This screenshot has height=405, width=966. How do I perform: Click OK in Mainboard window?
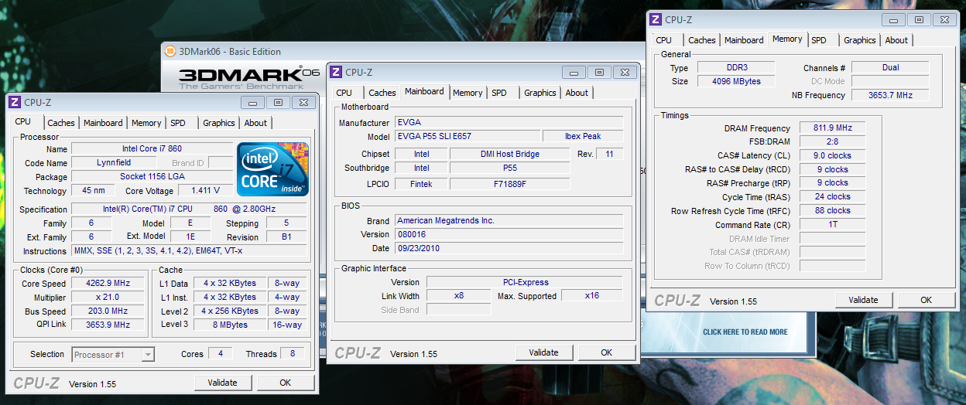(607, 352)
